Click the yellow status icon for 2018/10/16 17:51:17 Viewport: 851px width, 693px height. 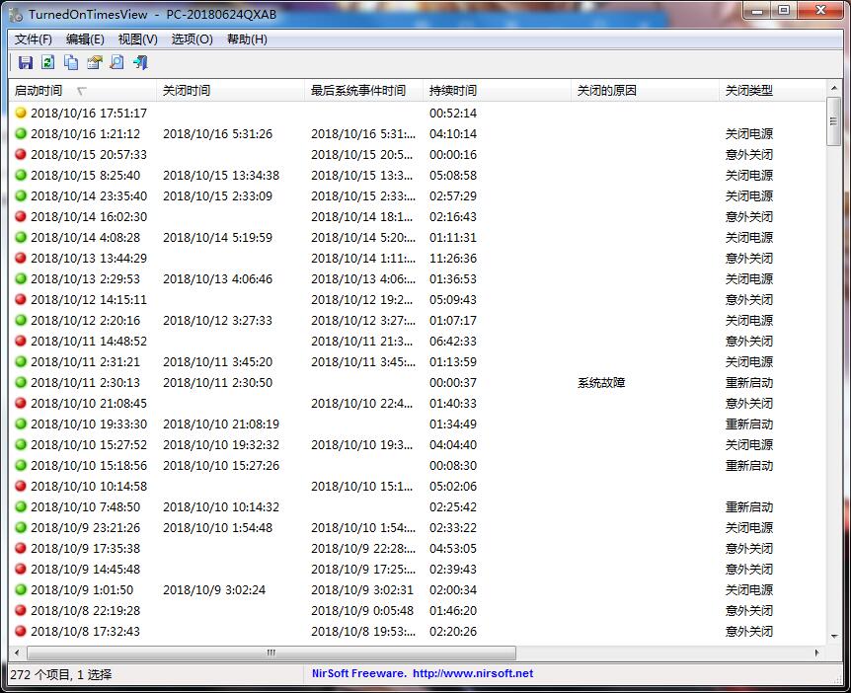coord(21,114)
